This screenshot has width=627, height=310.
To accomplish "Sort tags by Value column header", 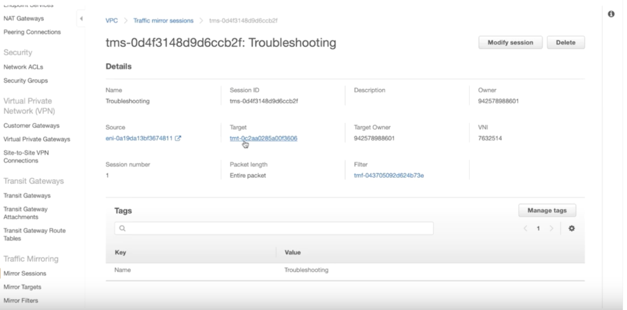I will pyautogui.click(x=292, y=253).
